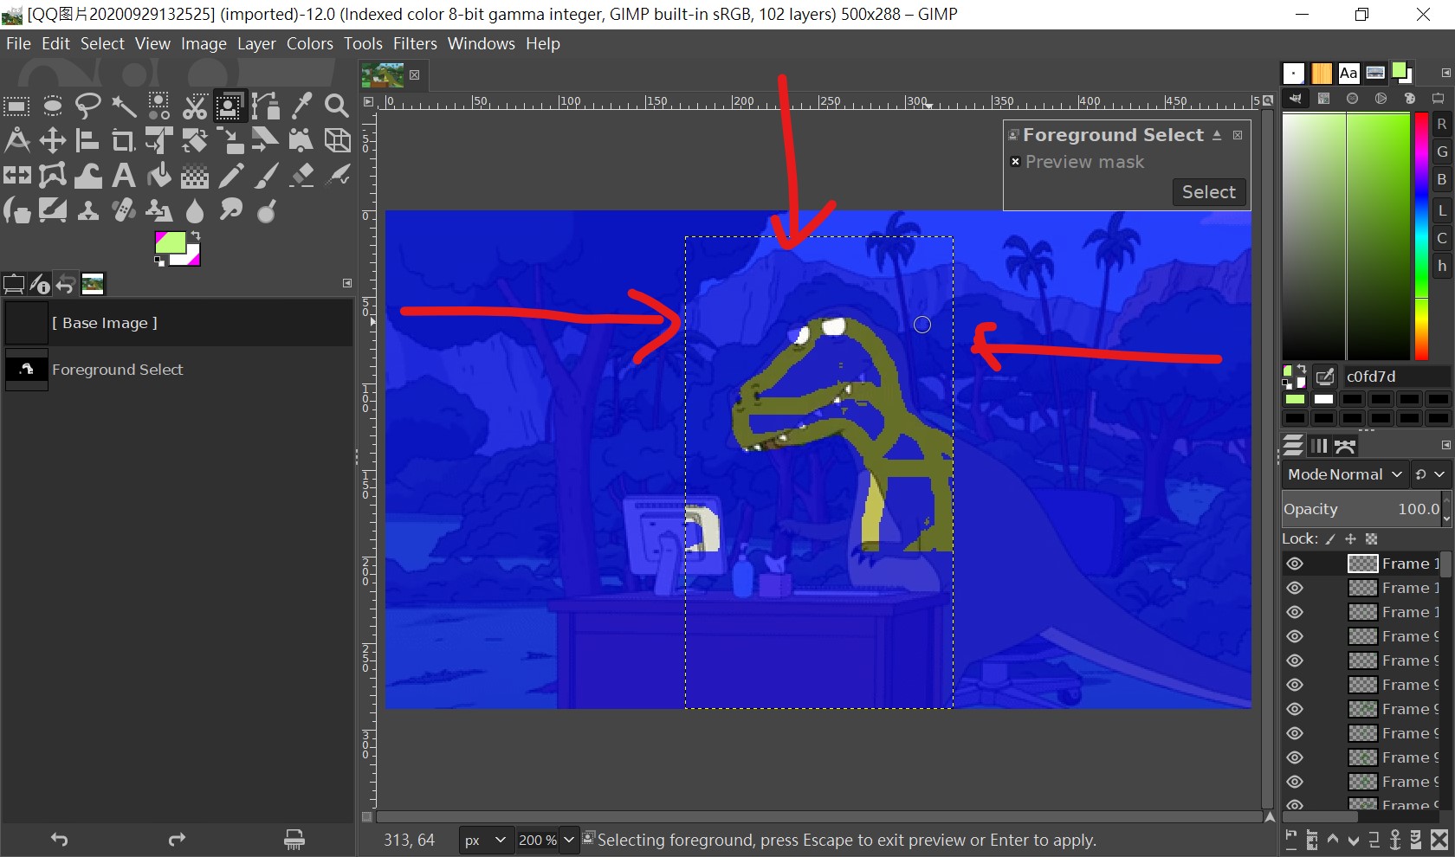Select the Zoom magnifier tool
Viewport: 1455px width, 857px height.
[x=336, y=106]
